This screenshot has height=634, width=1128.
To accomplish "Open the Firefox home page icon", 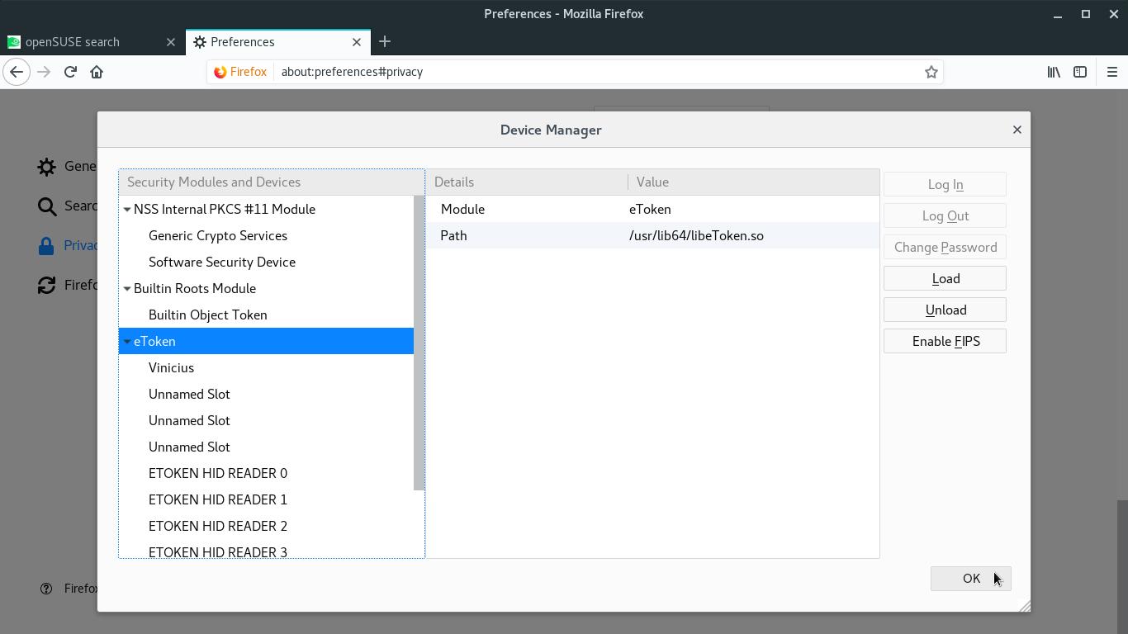I will [97, 72].
